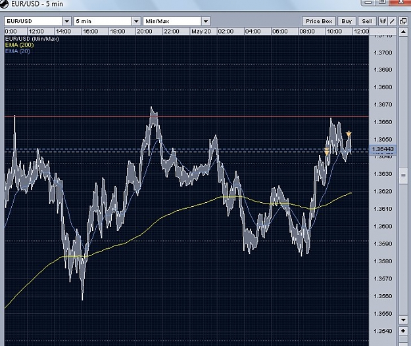Expand the Min/Max chart style dropdown arrow
The width and height of the screenshot is (411, 346).
point(206,21)
